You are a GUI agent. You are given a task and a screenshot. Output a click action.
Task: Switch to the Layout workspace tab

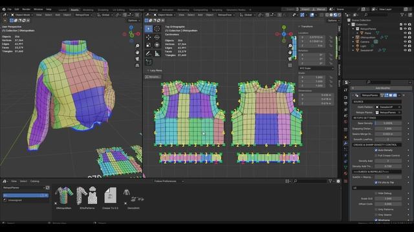point(63,10)
